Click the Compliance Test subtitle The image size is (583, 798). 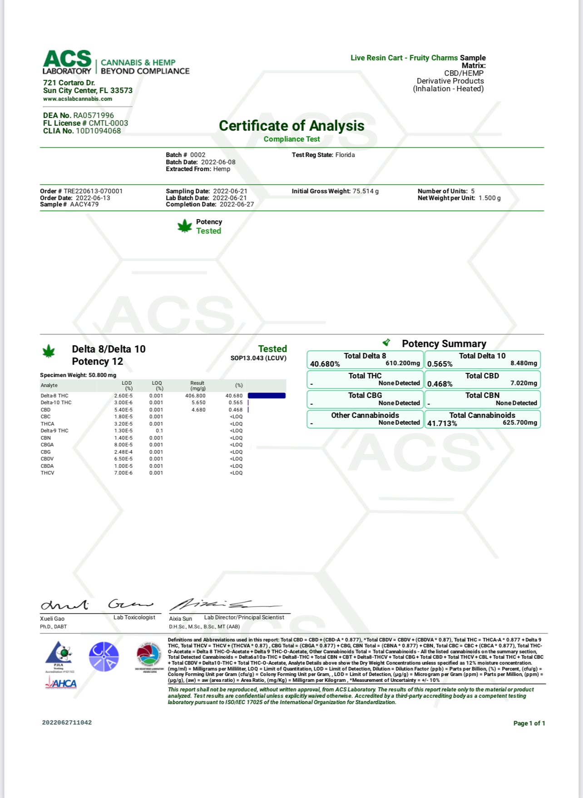291,139
